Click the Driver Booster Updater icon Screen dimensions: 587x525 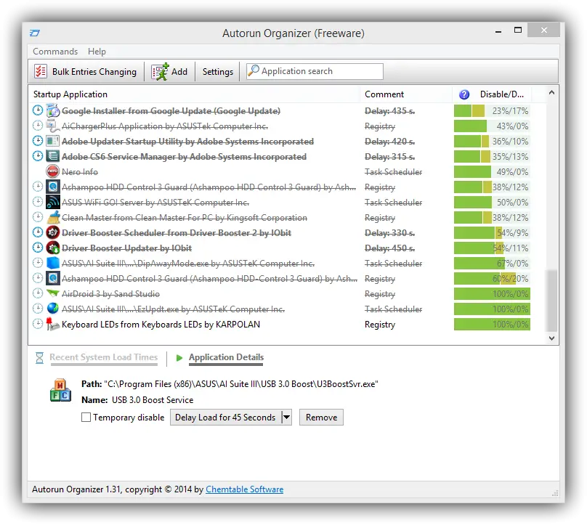coord(53,248)
